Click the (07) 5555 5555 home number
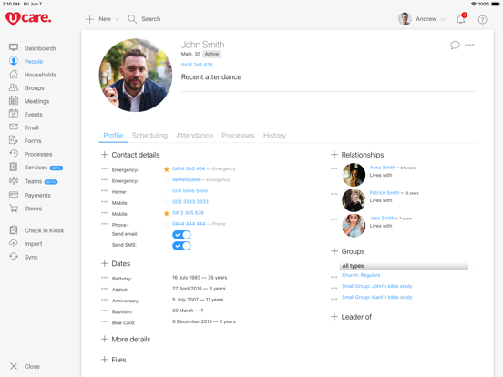The width and height of the screenshot is (503, 377). (190, 190)
